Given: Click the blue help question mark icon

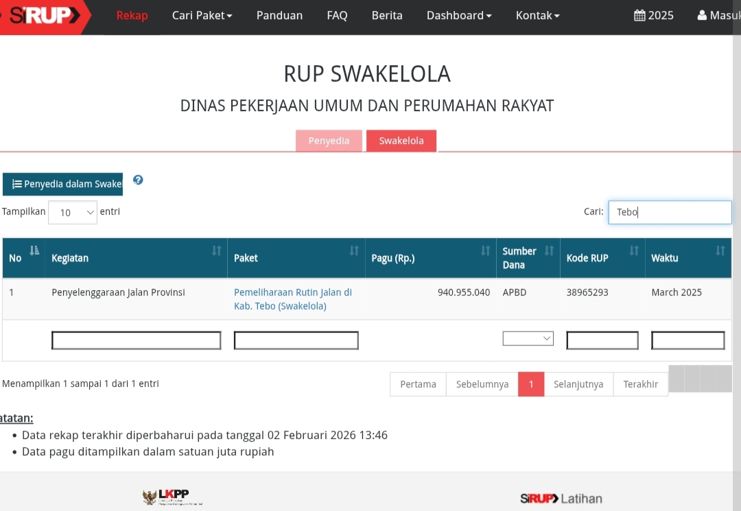Looking at the screenshot, I should click(x=138, y=180).
